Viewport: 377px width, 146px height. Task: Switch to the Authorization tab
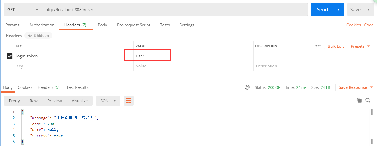(42, 25)
